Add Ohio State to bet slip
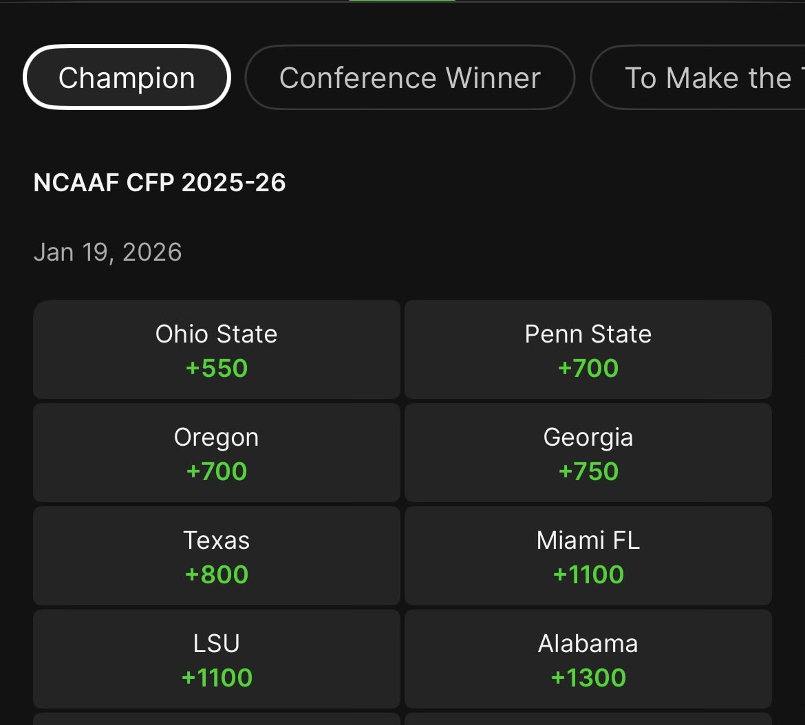 point(217,349)
